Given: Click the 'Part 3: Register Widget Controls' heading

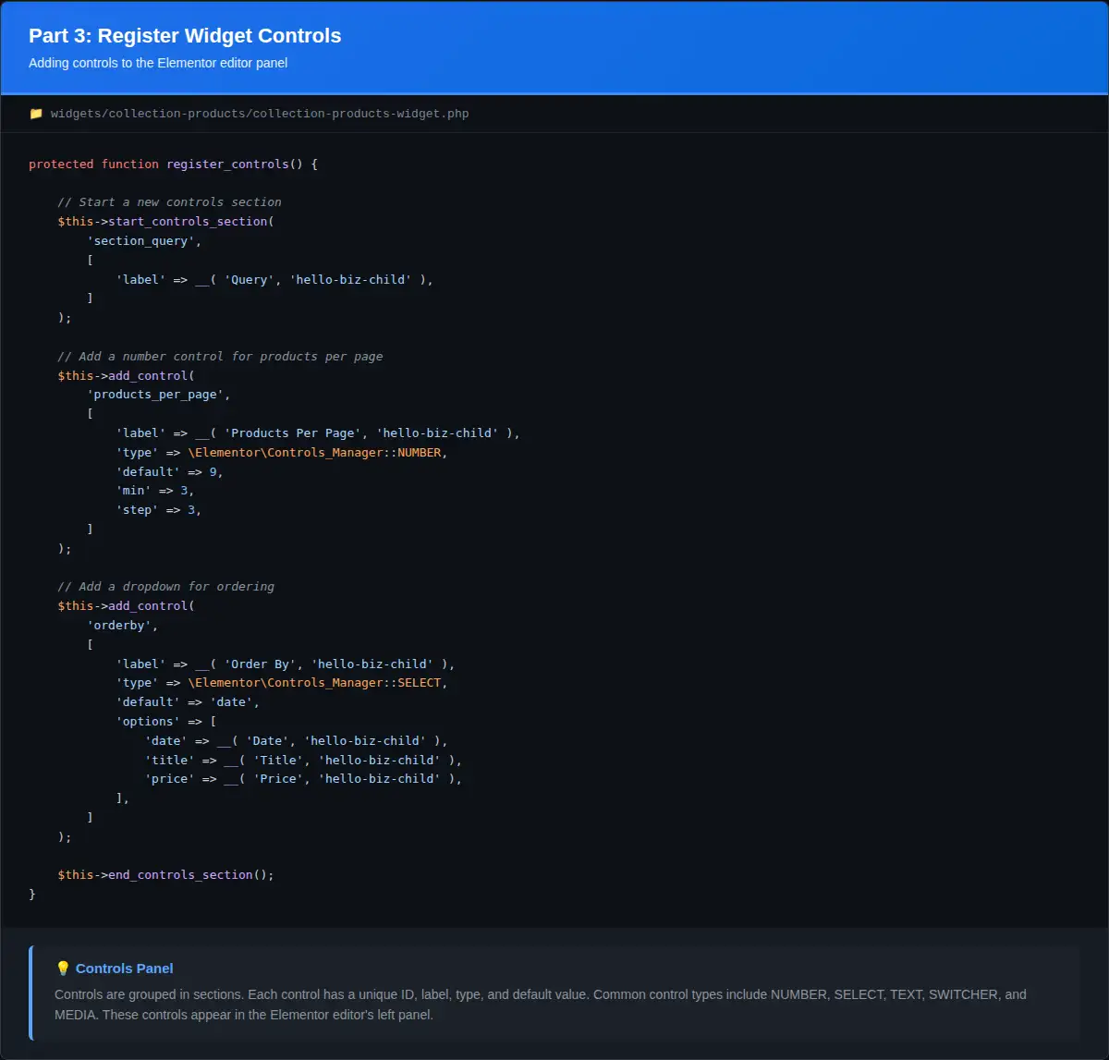Looking at the screenshot, I should [185, 36].
